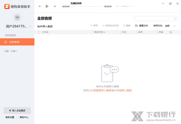Open 高级设置 at bottom left
181x124 pixels.
point(9,117)
